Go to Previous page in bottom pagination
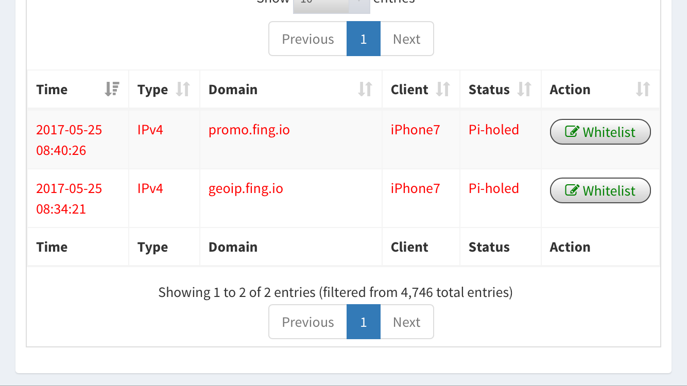Viewport: 687px width, 386px height. pos(308,322)
